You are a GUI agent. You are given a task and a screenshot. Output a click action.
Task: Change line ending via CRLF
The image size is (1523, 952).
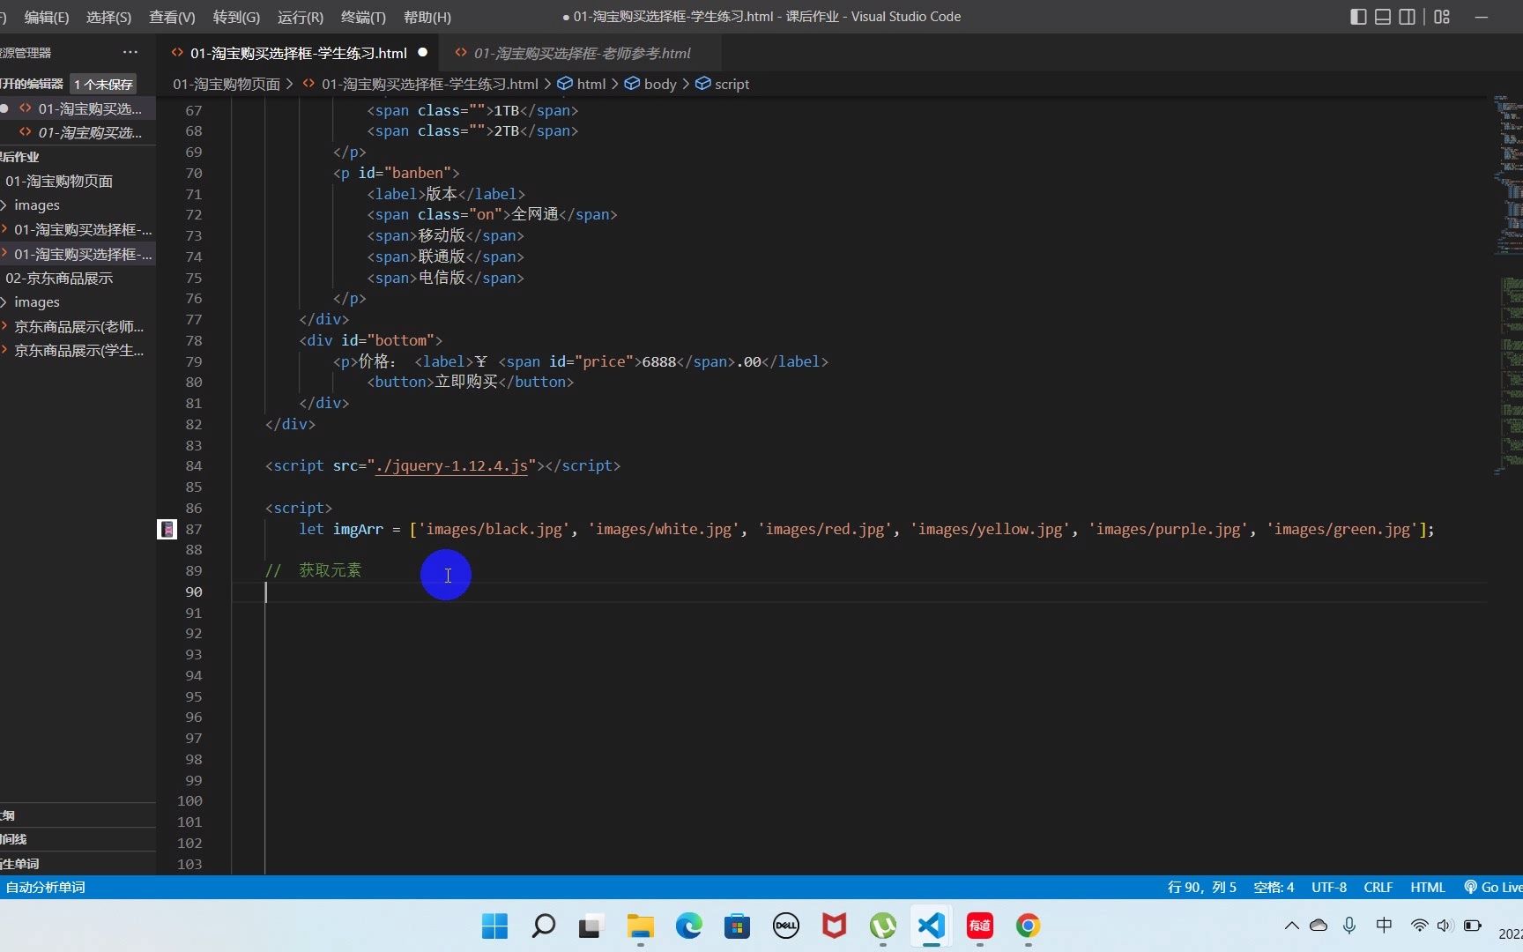point(1378,887)
